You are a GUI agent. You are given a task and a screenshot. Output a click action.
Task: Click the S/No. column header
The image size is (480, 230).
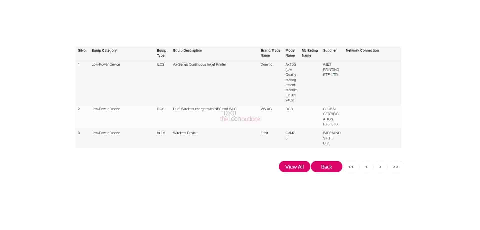pos(82,51)
